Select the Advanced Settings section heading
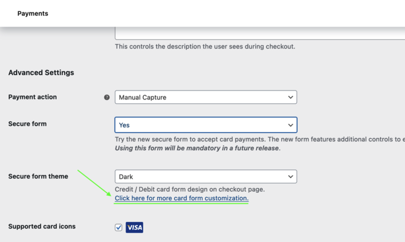This screenshot has width=405, height=242. click(41, 73)
